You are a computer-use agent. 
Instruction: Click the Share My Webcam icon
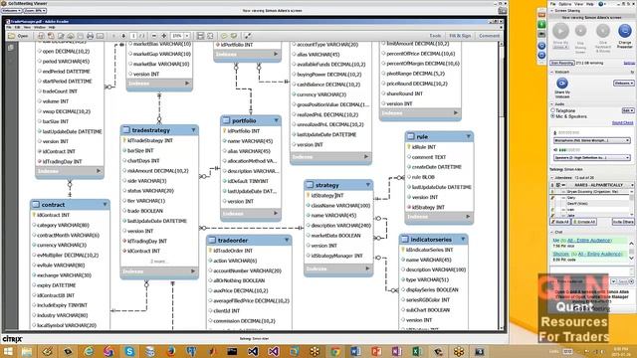[561, 84]
